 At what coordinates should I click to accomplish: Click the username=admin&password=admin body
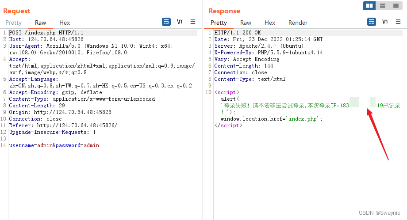click(x=54, y=145)
